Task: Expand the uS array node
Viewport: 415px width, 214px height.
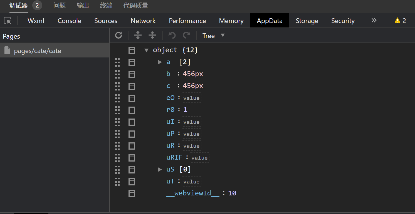Action: (160, 169)
